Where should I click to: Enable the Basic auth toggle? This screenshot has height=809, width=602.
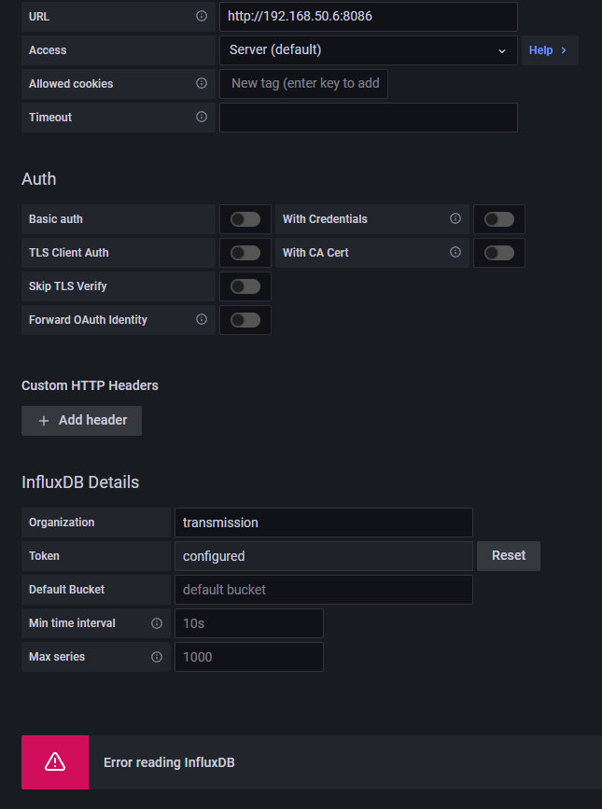(245, 219)
